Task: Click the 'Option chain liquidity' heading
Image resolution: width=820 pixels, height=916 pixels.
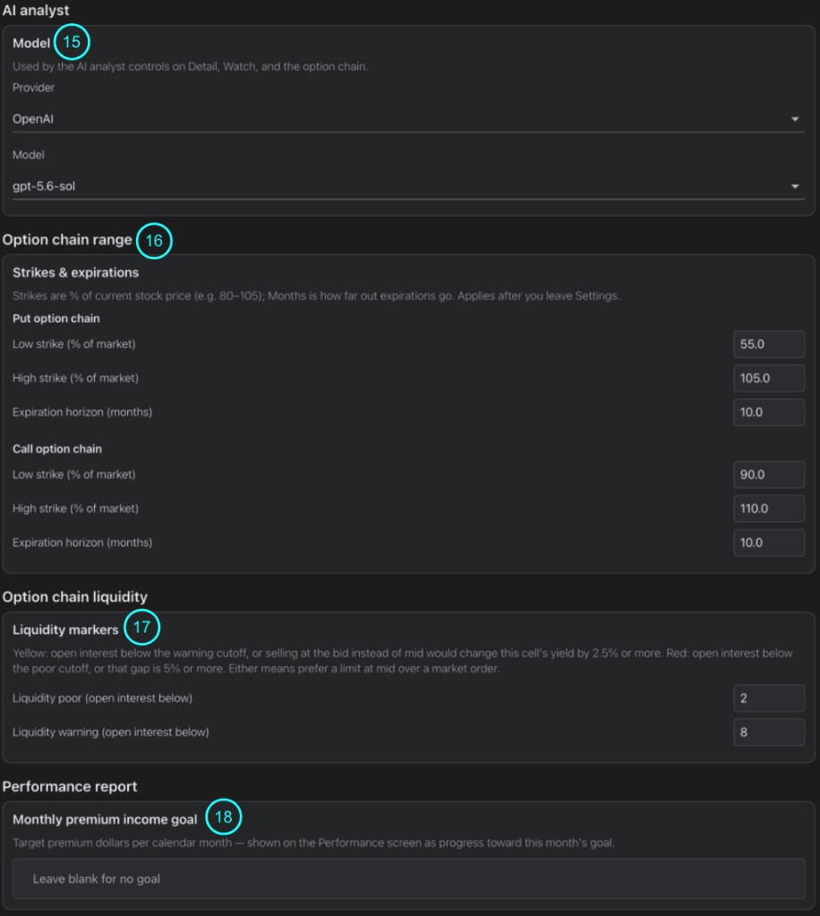Action: point(75,597)
